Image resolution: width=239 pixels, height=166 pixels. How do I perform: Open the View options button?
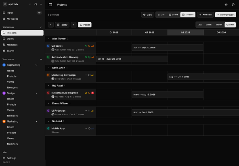(x=147, y=15)
